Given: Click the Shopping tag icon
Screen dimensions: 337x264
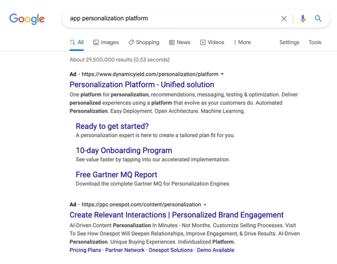Looking at the screenshot, I should click(x=131, y=42).
